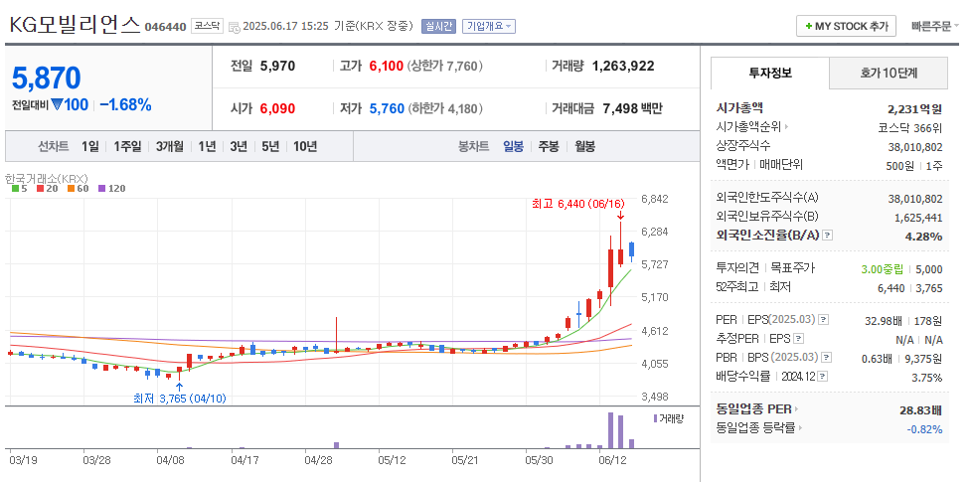Click the 거래량 volume legend marker

click(x=655, y=418)
